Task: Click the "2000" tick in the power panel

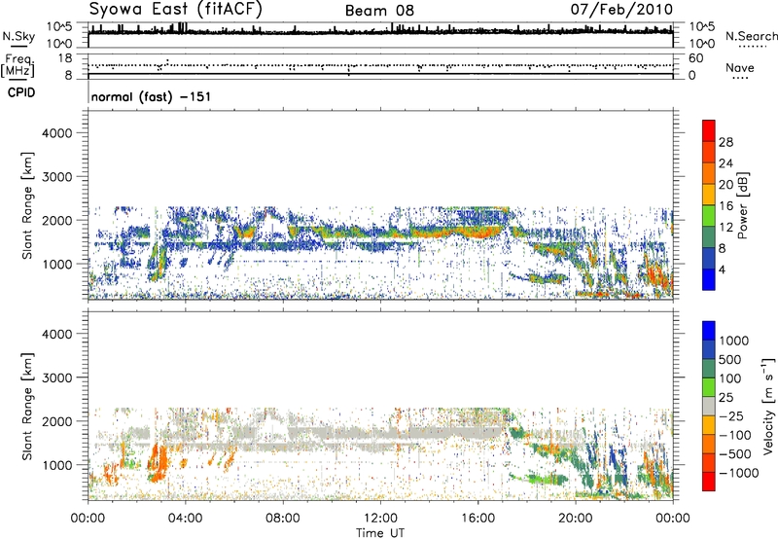Action: (x=56, y=220)
